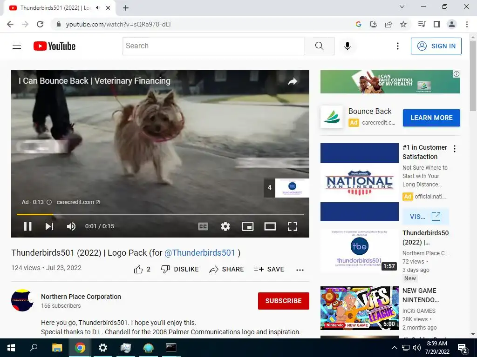
Task: Bookmark this tab with star
Action: (x=403, y=24)
